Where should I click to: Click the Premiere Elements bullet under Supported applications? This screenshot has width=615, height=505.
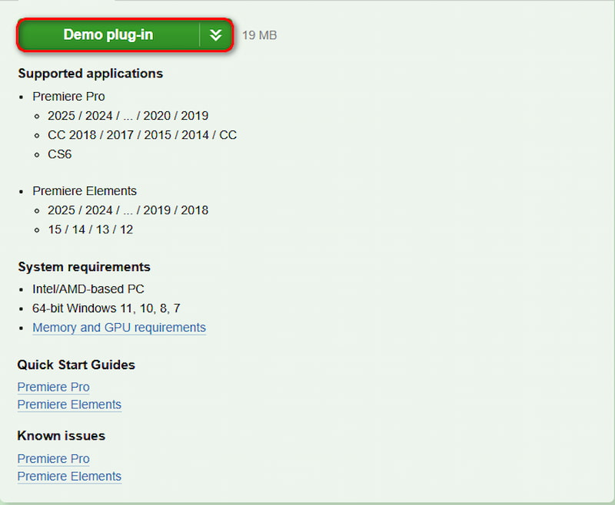[85, 191]
